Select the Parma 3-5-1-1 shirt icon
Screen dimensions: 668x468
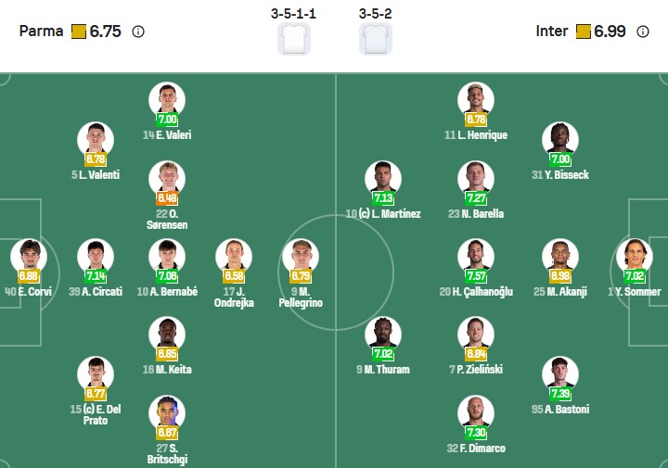pyautogui.click(x=294, y=39)
